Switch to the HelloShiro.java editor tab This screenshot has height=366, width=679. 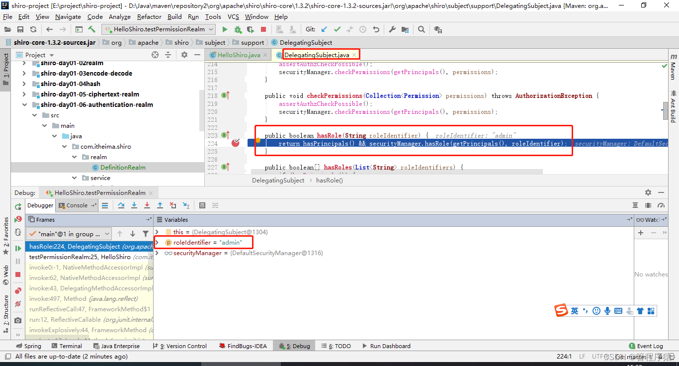(239, 55)
